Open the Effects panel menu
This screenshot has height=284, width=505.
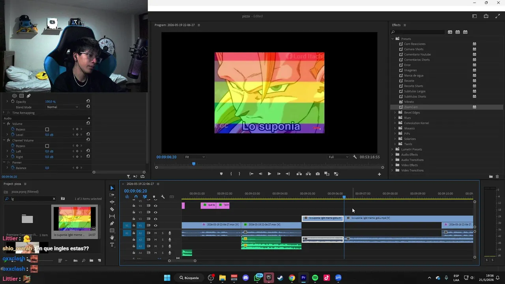pos(404,25)
